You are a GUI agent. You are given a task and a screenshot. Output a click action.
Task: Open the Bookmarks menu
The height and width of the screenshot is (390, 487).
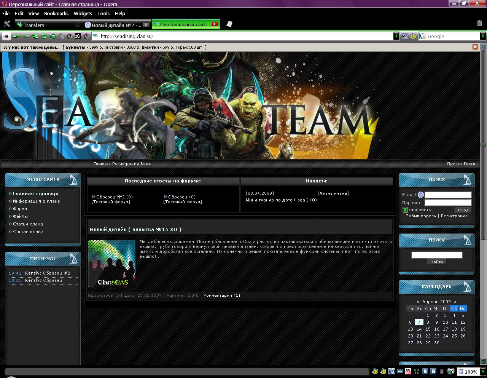[56, 13]
